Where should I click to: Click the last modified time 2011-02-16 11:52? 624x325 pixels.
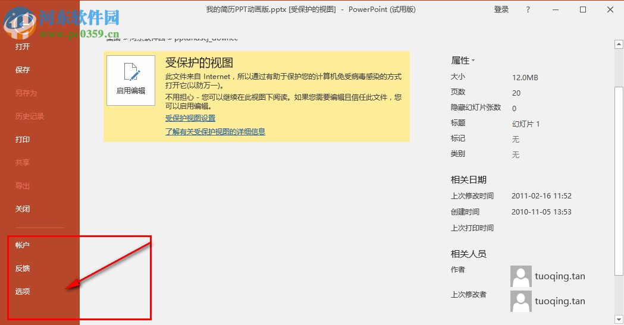(x=541, y=196)
